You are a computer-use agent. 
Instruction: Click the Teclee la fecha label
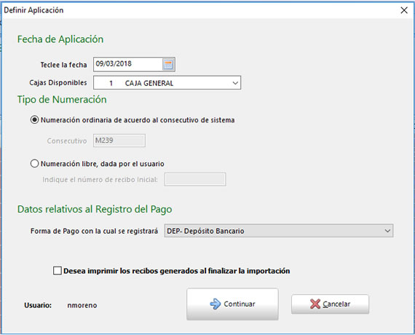tap(63, 65)
